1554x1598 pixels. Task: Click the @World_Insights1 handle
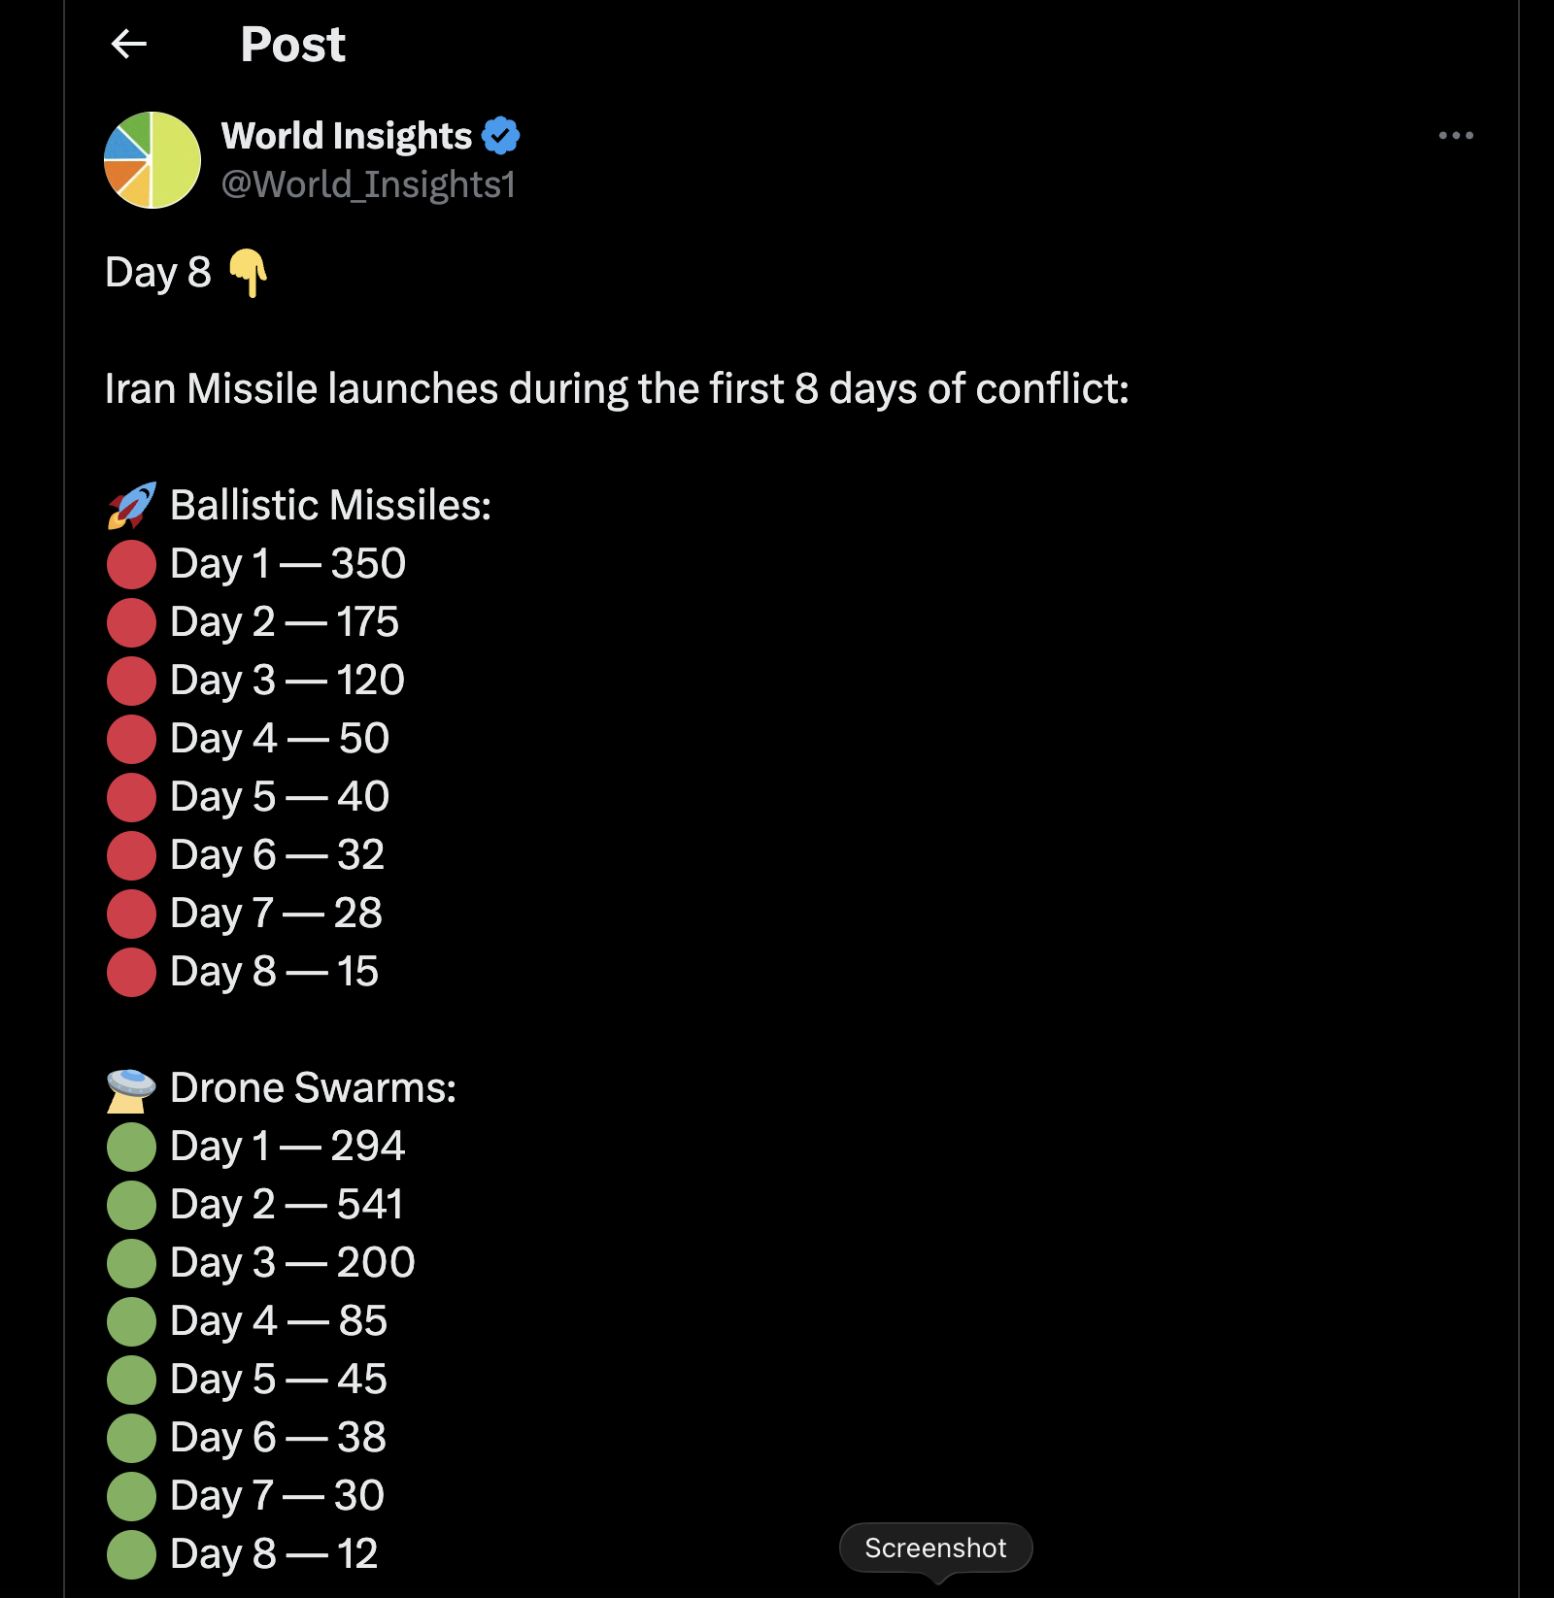coord(368,184)
